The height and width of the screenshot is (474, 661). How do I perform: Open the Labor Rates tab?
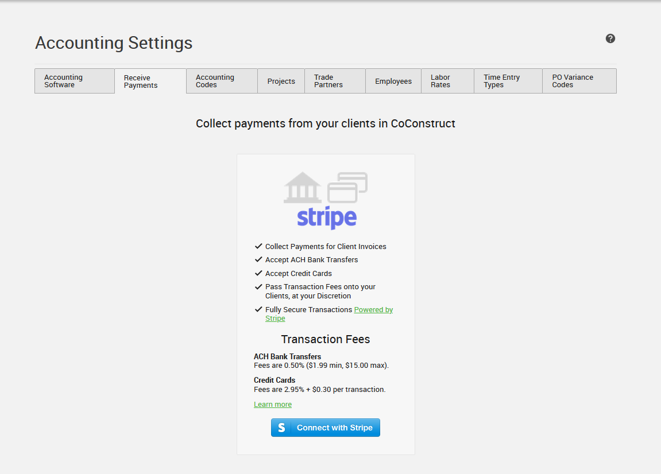(448, 81)
